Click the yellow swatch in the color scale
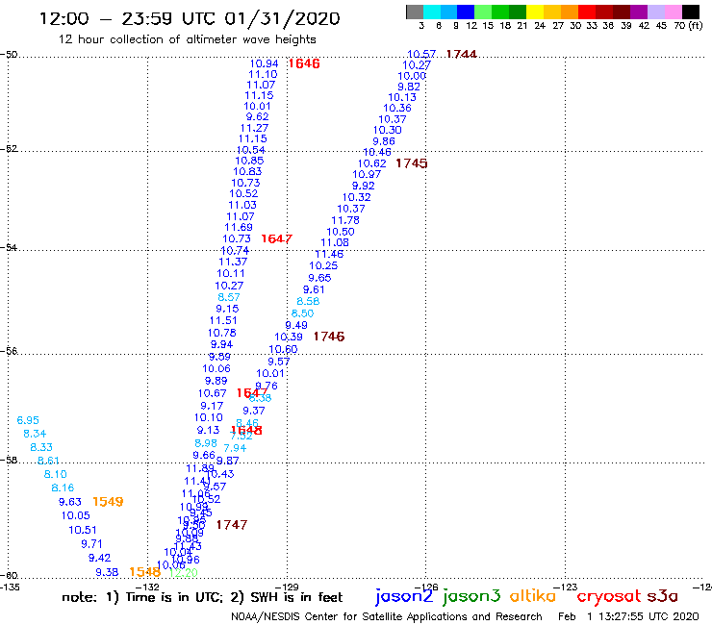 (535, 12)
